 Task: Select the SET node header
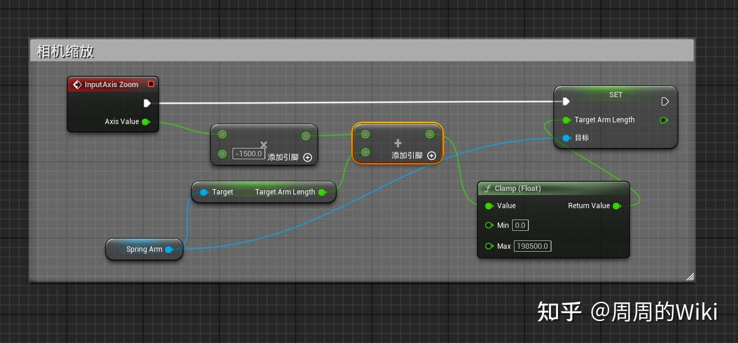(x=616, y=95)
